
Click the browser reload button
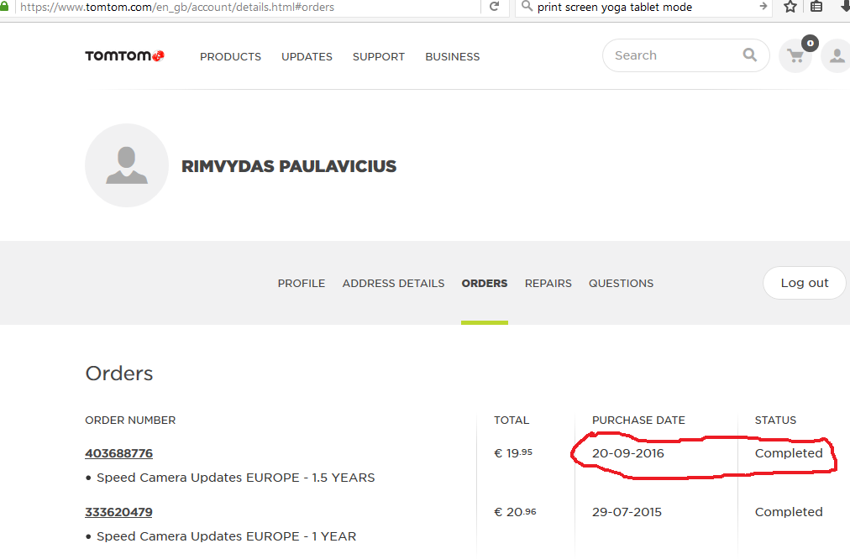click(x=495, y=7)
